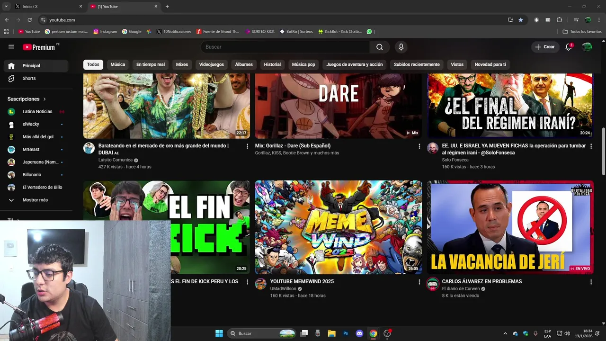Open the YouTube hamburger guide menu

click(11, 47)
